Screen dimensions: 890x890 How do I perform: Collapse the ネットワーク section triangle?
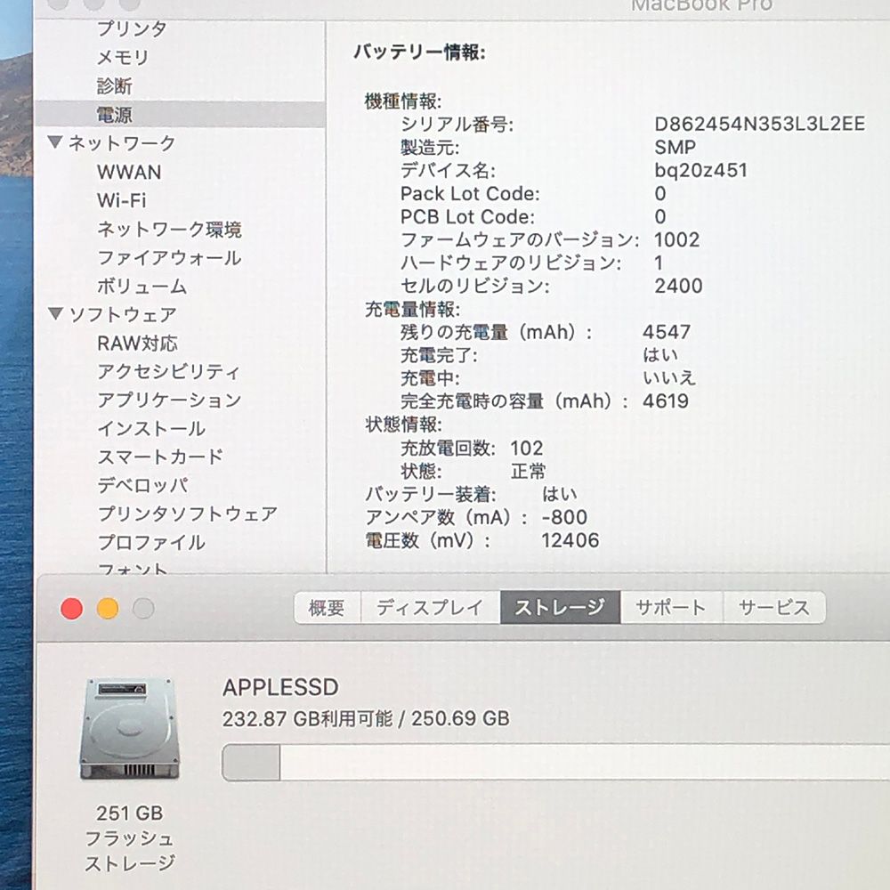tap(55, 142)
